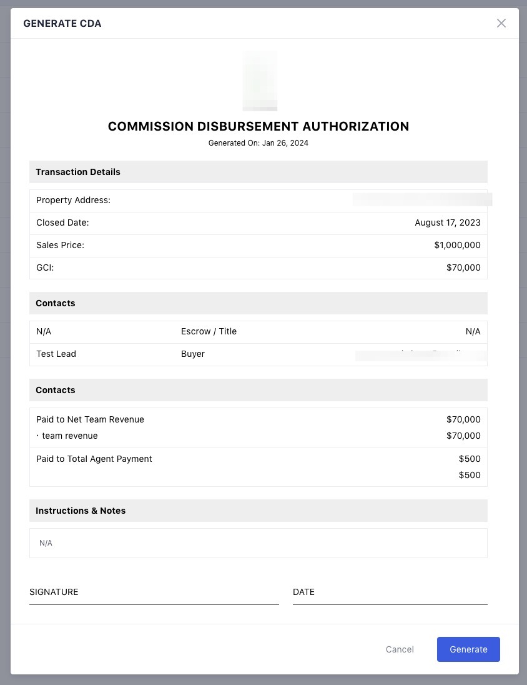Click the Generated On date text
527x685 pixels.
[259, 143]
